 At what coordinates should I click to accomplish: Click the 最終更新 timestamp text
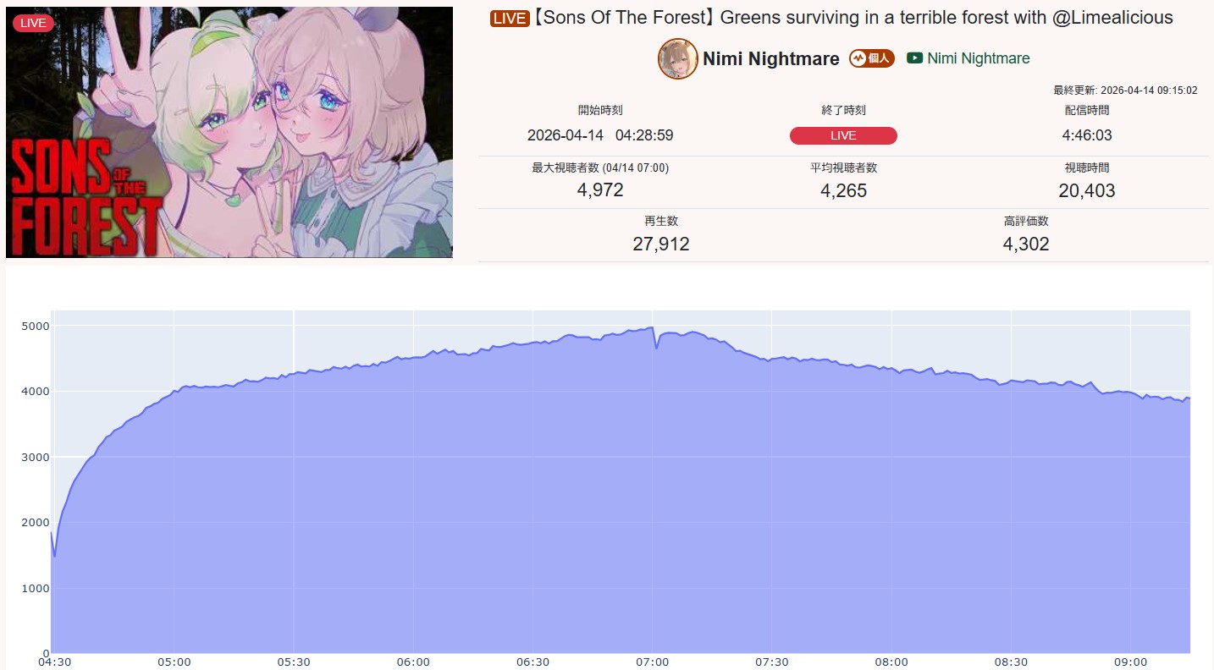[x=1125, y=91]
